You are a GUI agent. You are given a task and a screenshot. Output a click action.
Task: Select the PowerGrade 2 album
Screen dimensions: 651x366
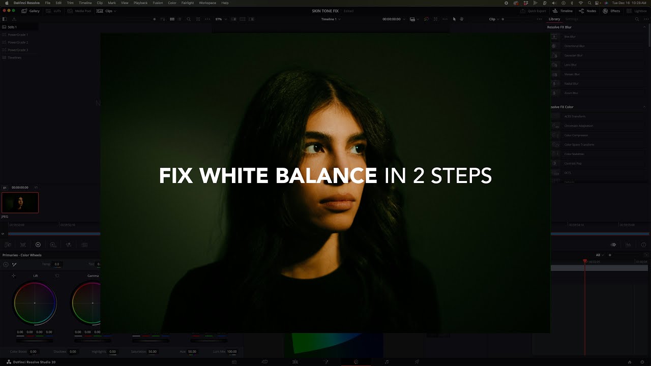point(19,42)
